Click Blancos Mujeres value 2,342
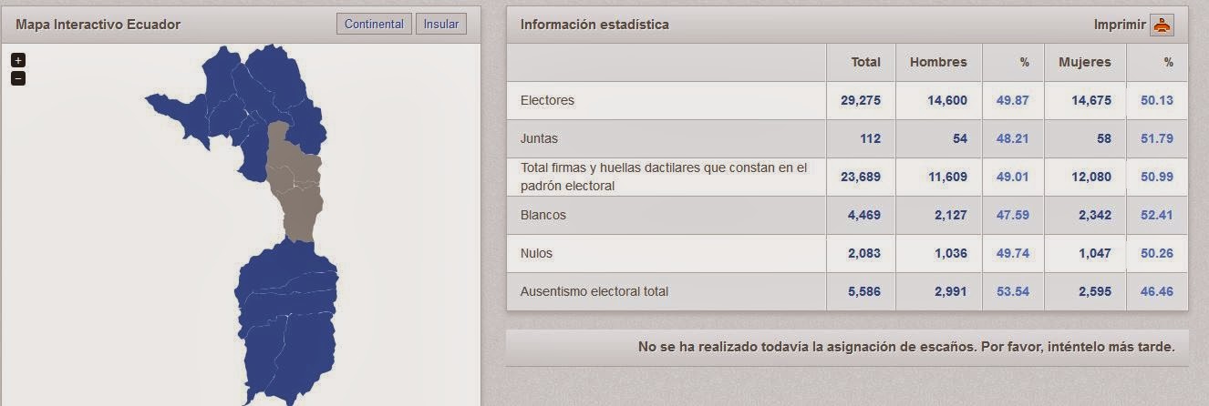Image resolution: width=1209 pixels, height=406 pixels. point(1095,215)
